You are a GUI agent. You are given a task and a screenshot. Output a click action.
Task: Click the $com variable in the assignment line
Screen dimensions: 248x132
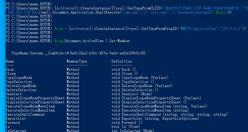59,29
